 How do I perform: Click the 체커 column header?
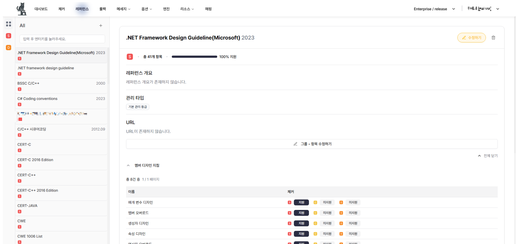click(x=291, y=192)
